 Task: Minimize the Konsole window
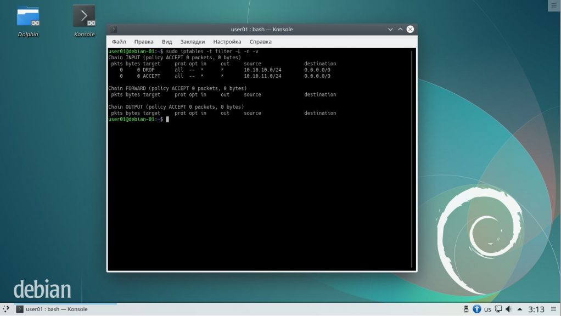point(390,29)
